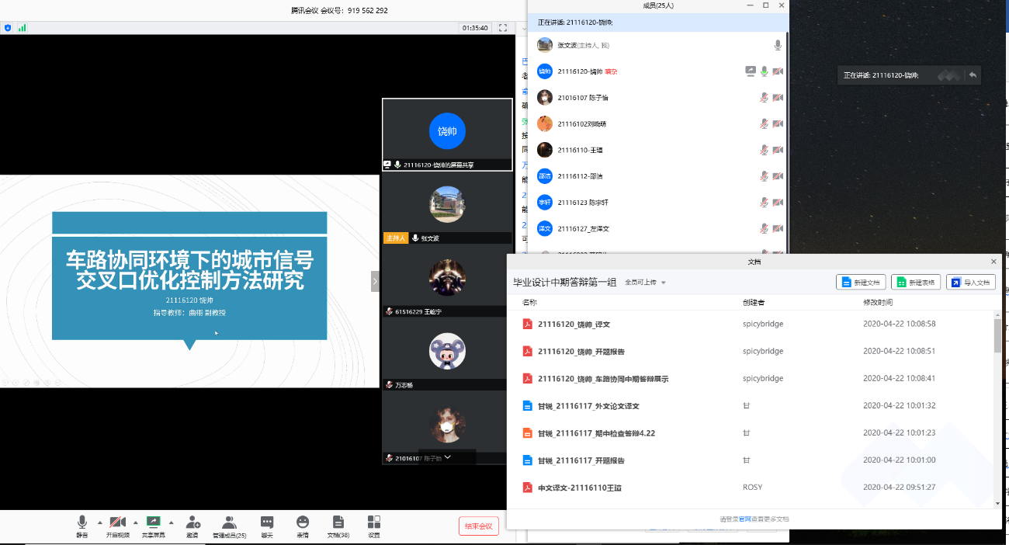Open the 甘锐_21116117_外文论文译文 document
Image resolution: width=1009 pixels, height=545 pixels.
pyautogui.click(x=588, y=406)
